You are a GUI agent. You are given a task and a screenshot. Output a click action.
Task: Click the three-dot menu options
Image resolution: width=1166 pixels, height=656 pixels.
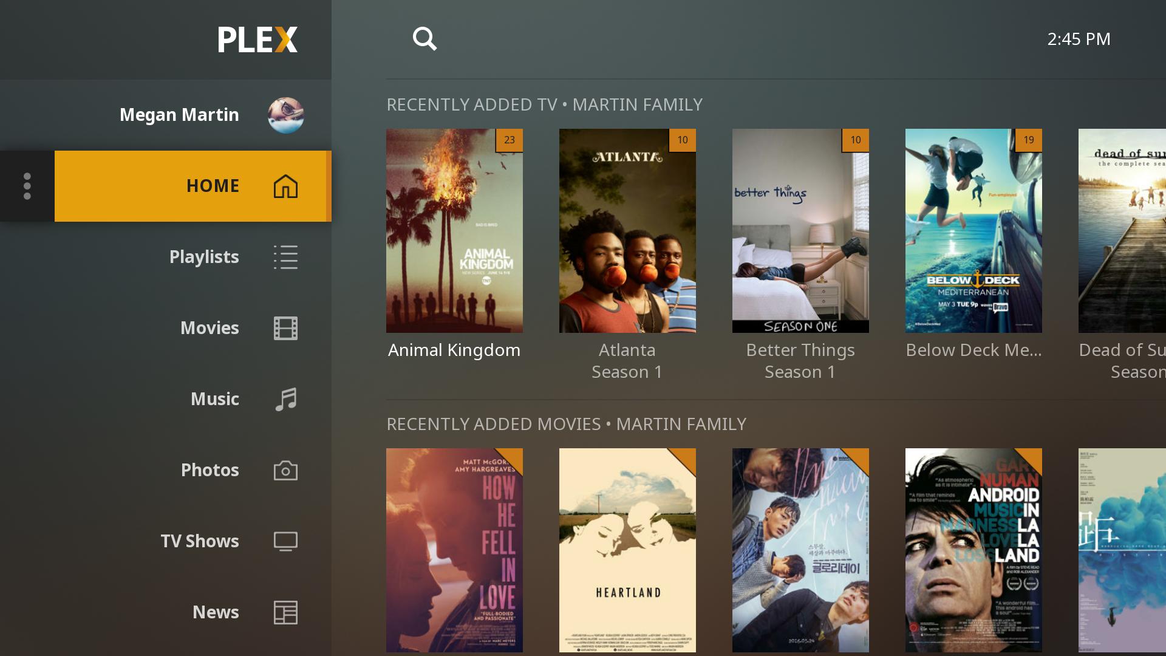click(x=27, y=185)
